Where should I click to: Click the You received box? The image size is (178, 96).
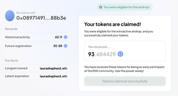coord(125,51)
